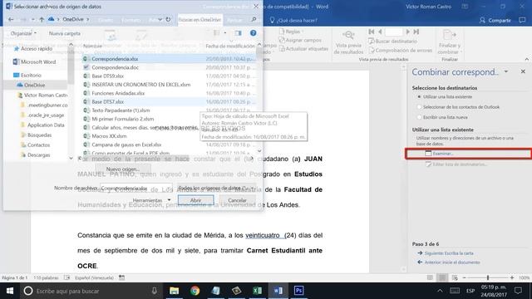Viewport: 532px width, 299px height.
Task: Click Siguiente: Escriba la carta link
Action: click(x=446, y=253)
